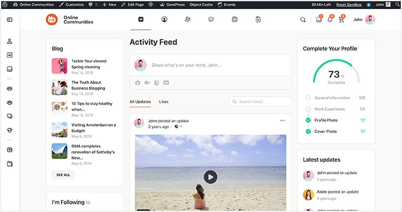Image resolution: width=402 pixels, height=212 pixels.
Task: Open John's latest update entry
Action: (330, 176)
